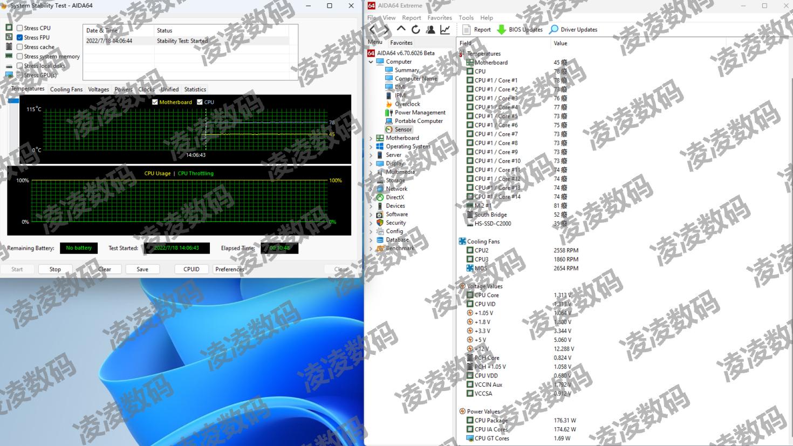Go up one level with the toolbar arrow

(401, 29)
